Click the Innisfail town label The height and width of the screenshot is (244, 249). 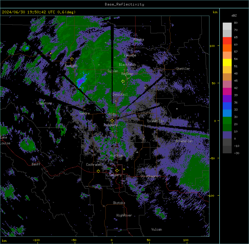[x=120, y=94]
